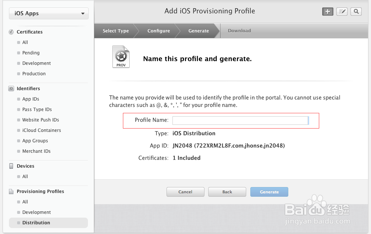Click inside the Profile Name field
The image size is (371, 234).
click(240, 120)
